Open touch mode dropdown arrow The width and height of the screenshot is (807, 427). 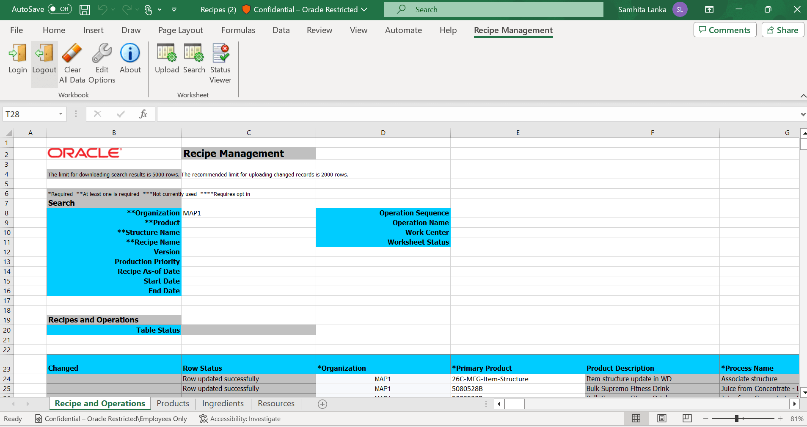(x=160, y=9)
